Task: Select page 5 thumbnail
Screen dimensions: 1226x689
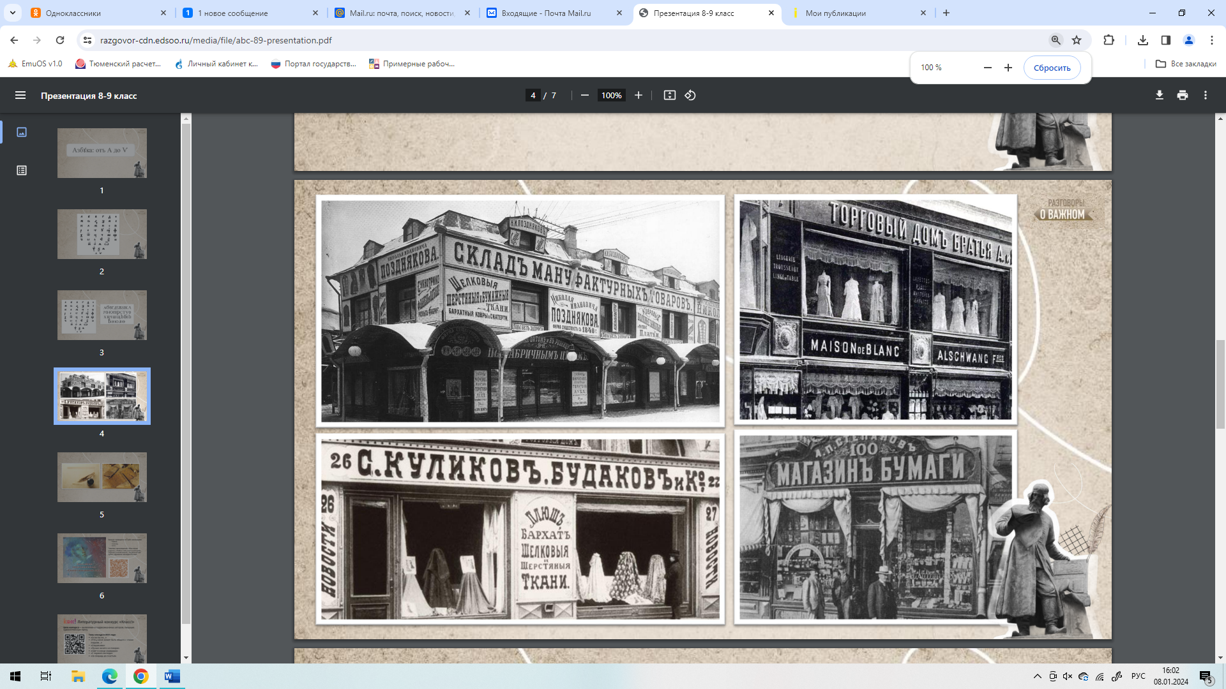Action: [102, 477]
